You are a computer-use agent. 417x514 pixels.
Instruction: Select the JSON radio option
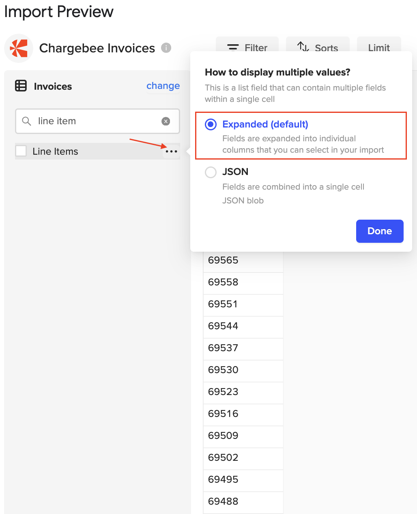tap(211, 172)
